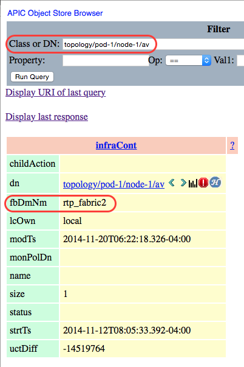The image size is (244, 367).
Task: Open the stats bar chart icon
Action: (x=193, y=183)
